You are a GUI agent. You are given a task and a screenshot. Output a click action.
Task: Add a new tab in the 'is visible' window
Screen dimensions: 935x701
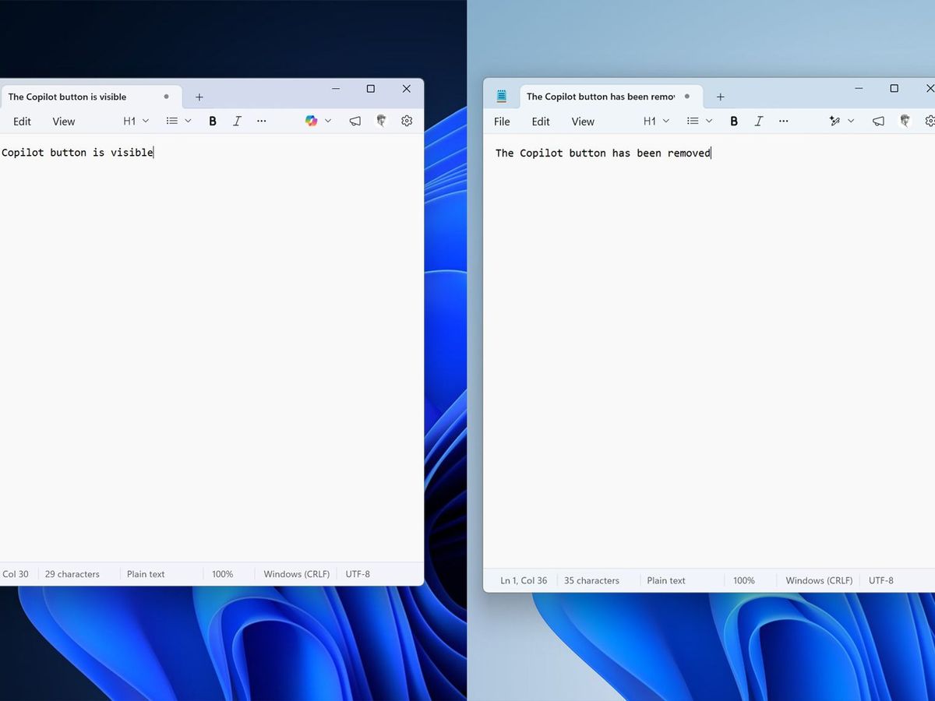(199, 97)
